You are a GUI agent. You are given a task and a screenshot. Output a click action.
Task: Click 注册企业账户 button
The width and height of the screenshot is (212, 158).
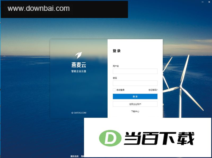(135, 104)
